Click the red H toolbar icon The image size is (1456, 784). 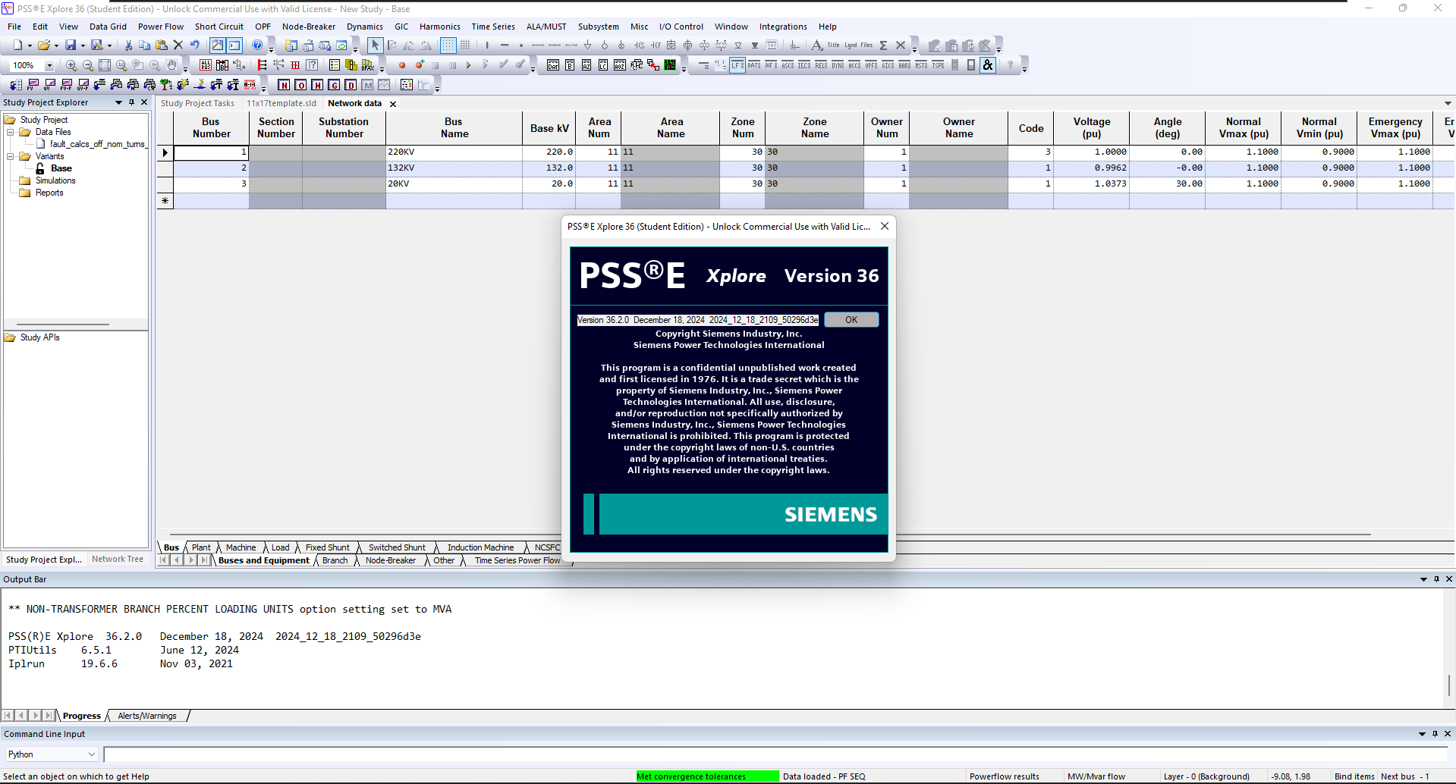[317, 85]
